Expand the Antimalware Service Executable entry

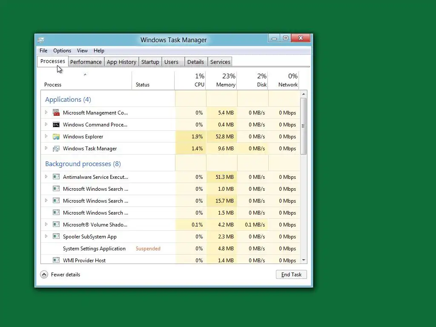[x=46, y=177]
